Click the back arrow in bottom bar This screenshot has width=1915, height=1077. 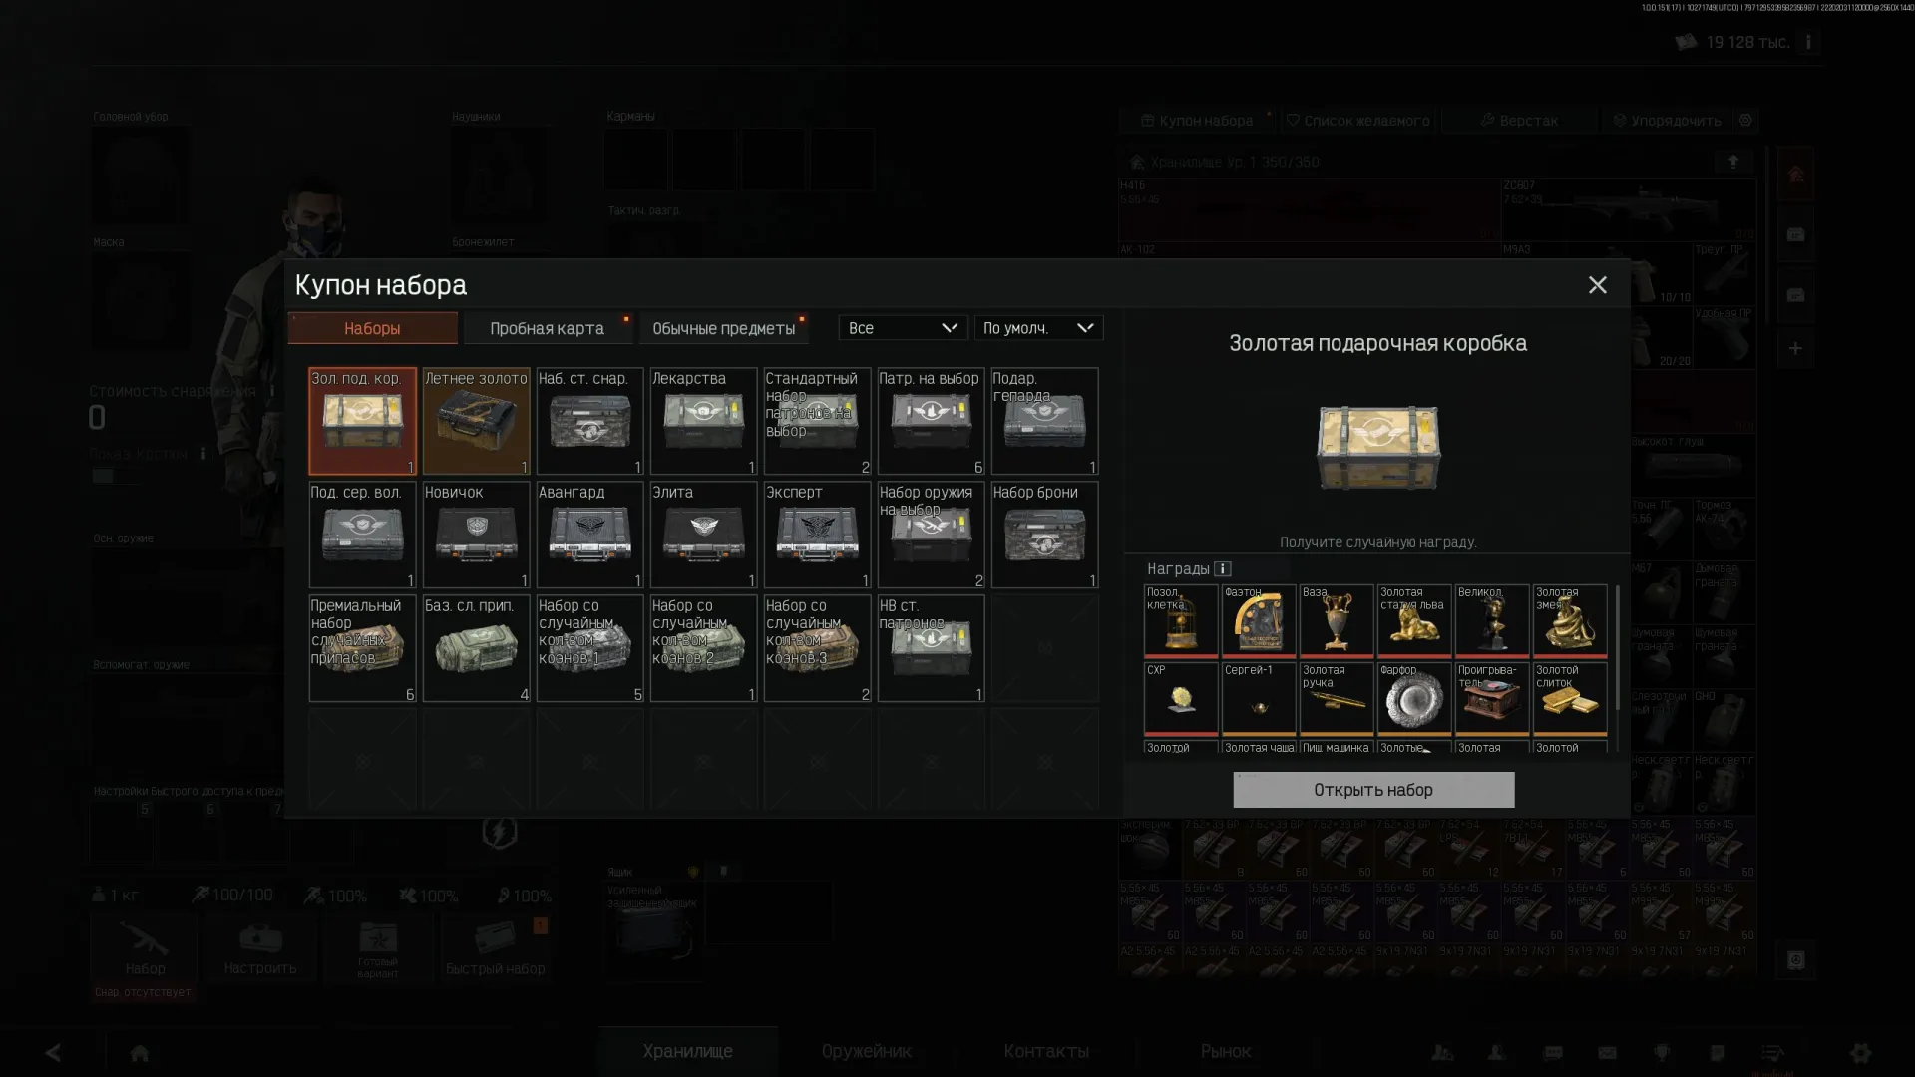54,1052
